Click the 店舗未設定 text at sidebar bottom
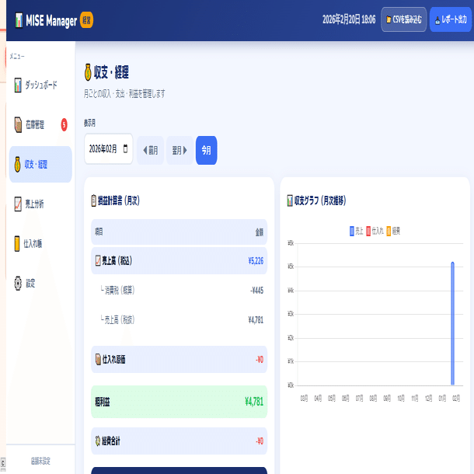 tap(40, 461)
